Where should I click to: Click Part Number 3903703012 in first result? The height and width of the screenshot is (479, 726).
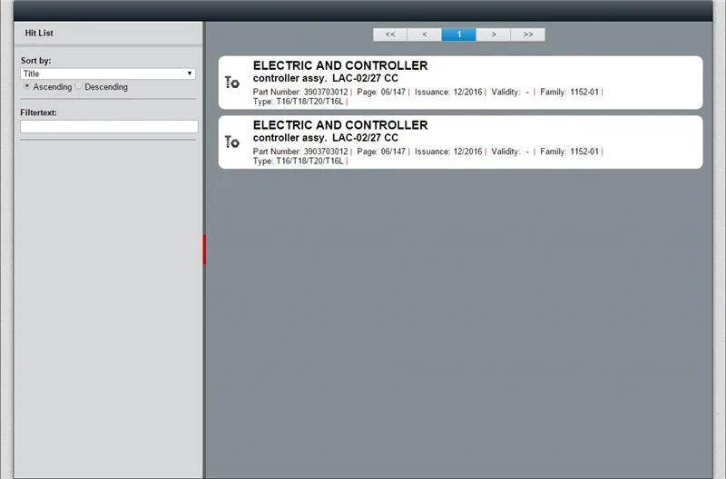(x=300, y=93)
